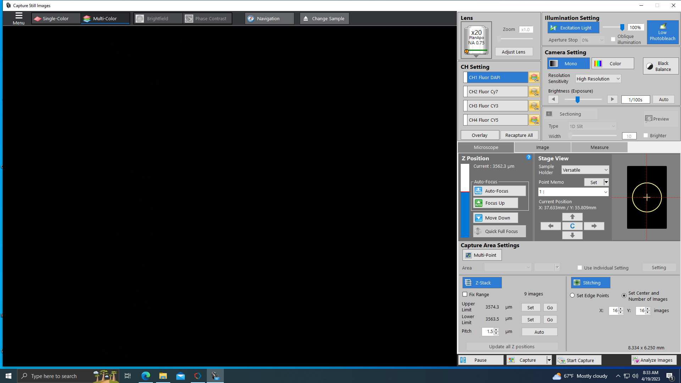This screenshot has height=383, width=681.
Task: Select the Set Edge Points radio button
Action: tap(572, 295)
